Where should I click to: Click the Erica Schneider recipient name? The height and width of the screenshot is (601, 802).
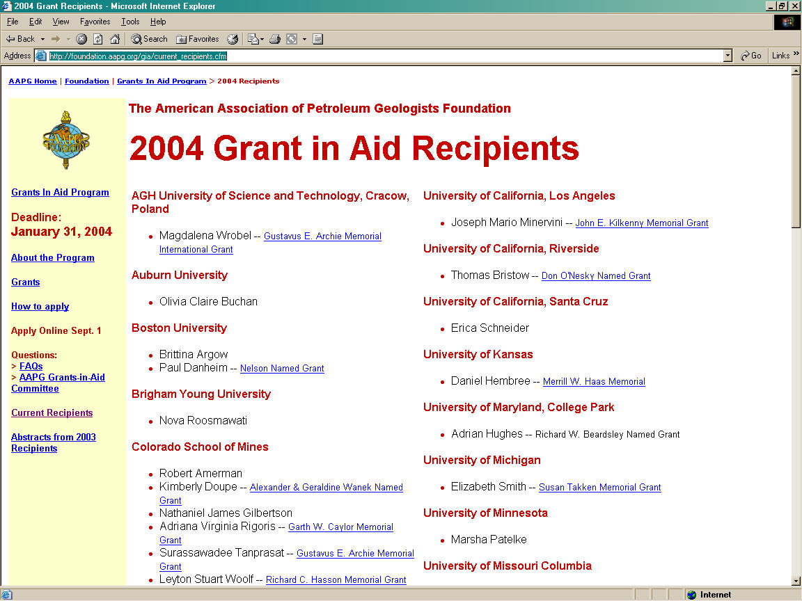point(490,328)
